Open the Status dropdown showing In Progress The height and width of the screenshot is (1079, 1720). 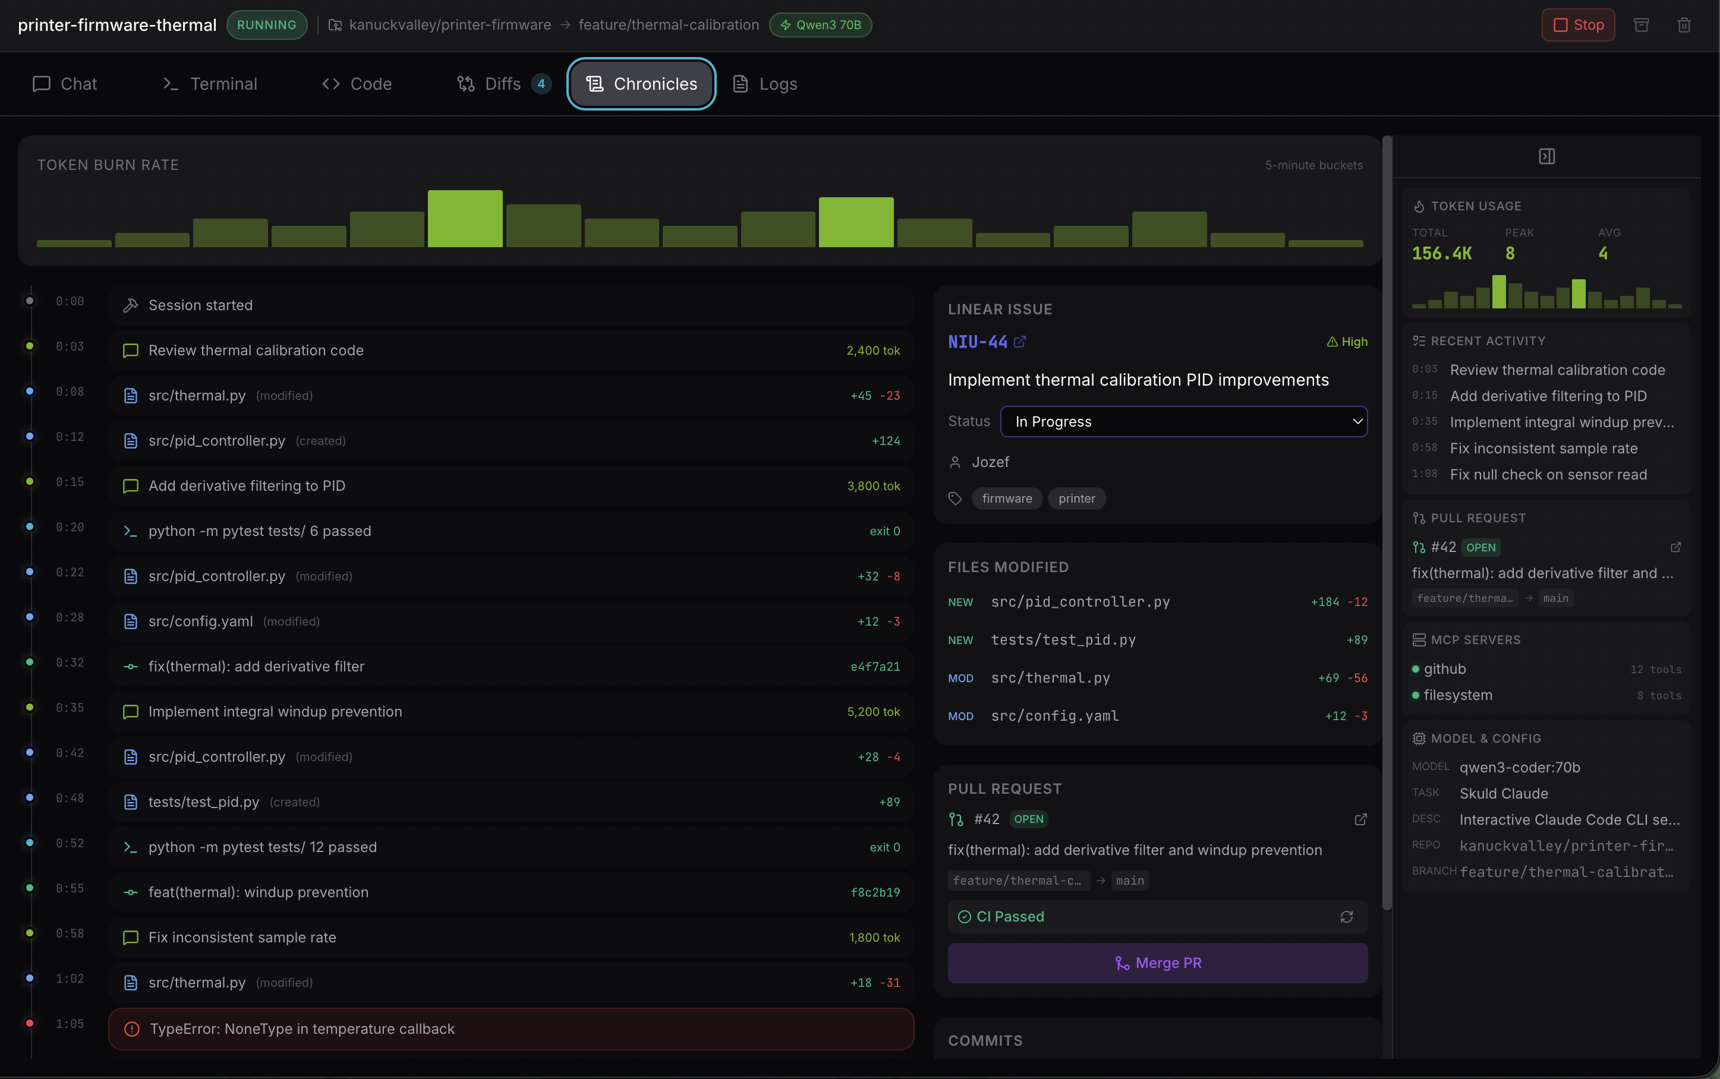point(1183,421)
